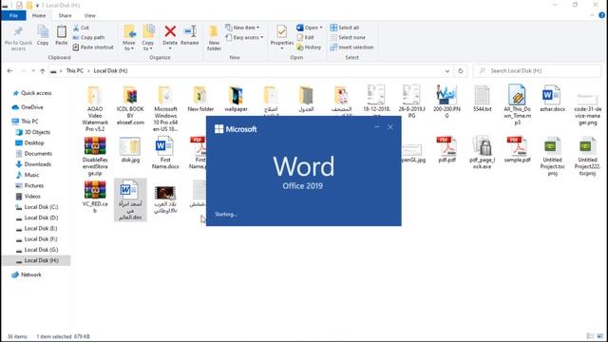
Task: Select OneDrive in navigation pane
Action: click(28, 107)
